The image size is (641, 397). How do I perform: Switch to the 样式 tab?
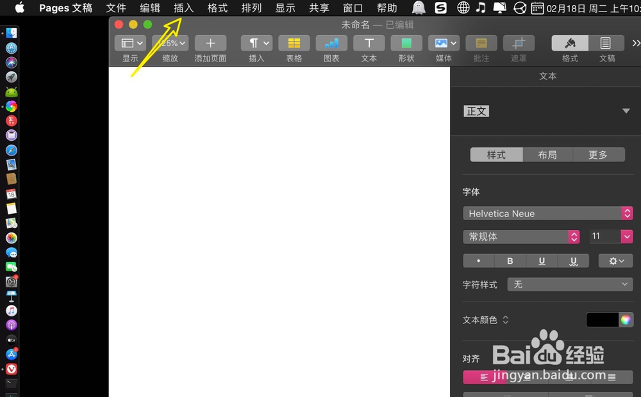point(496,155)
